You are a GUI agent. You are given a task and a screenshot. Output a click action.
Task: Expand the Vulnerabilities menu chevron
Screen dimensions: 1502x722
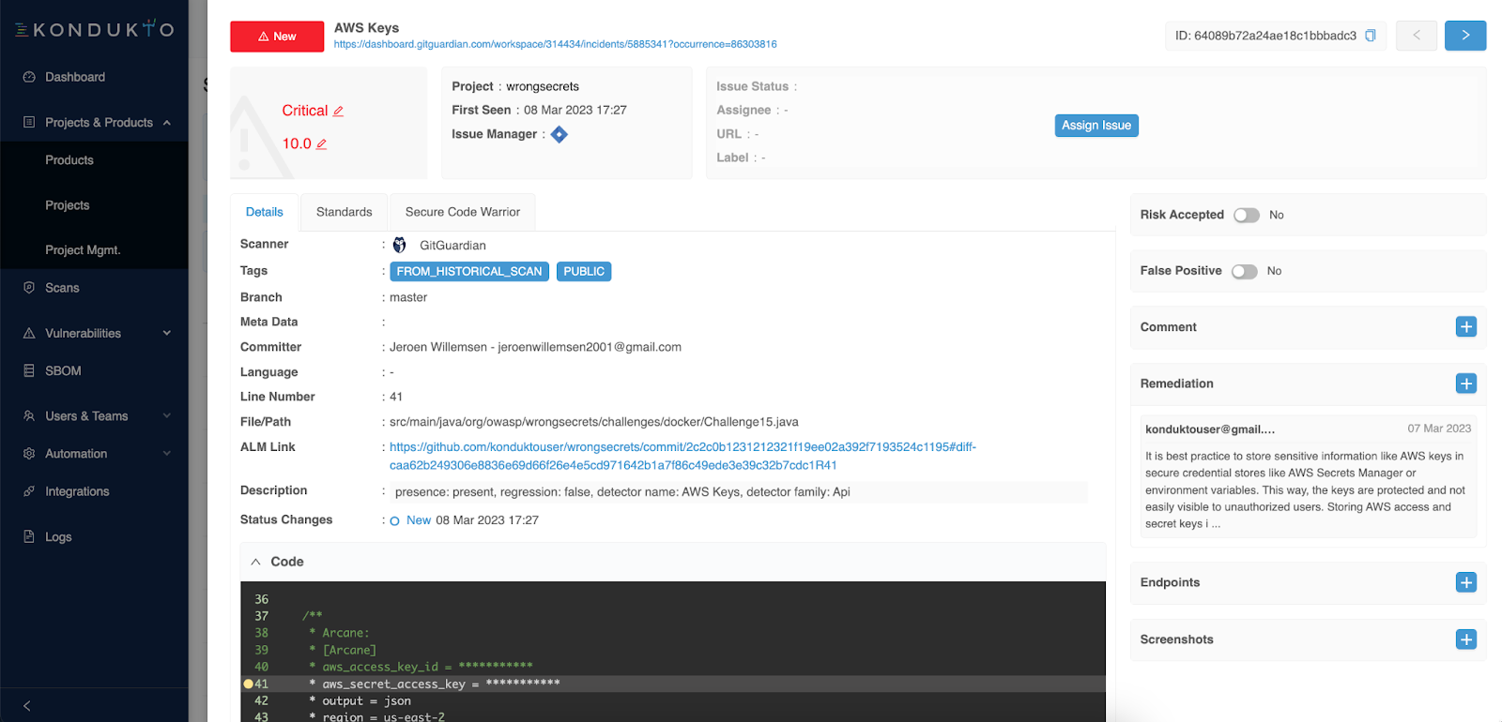click(167, 333)
